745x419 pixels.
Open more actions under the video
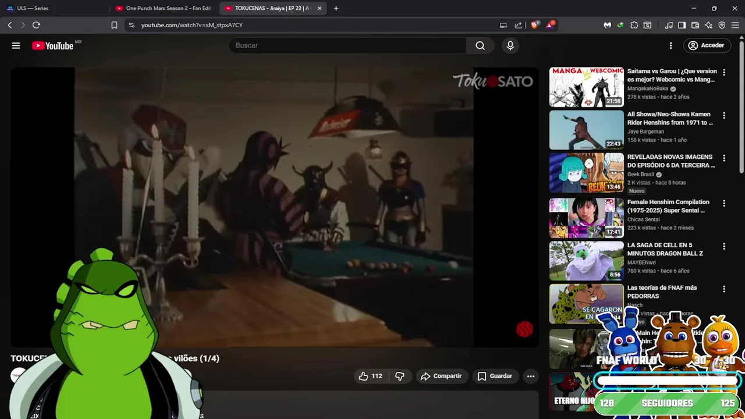(x=531, y=376)
